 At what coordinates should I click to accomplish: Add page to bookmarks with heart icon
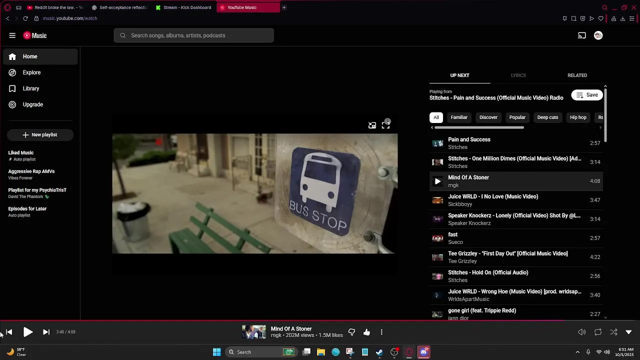[x=601, y=18]
